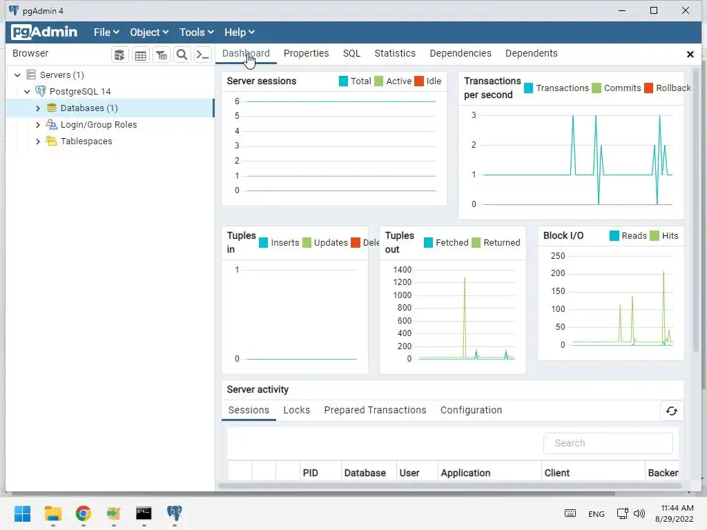Expand the Login/Group Roles node
707x530 pixels.
(x=38, y=125)
